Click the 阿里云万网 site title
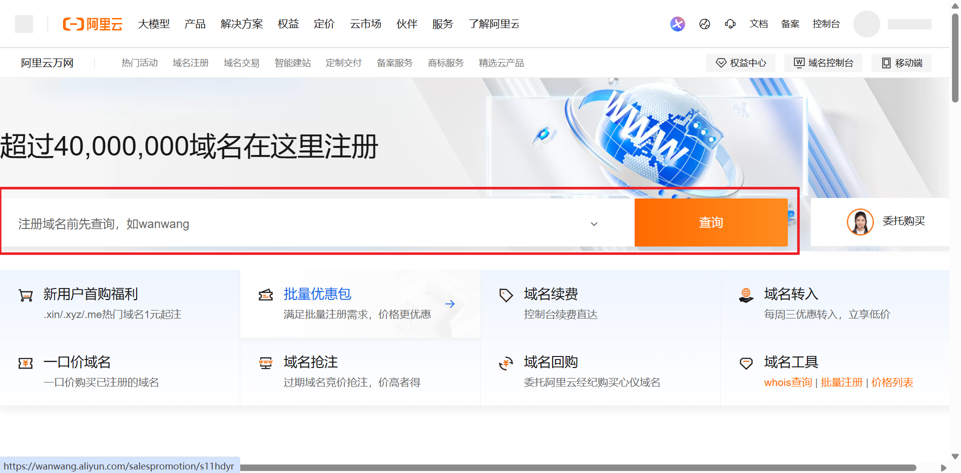The width and height of the screenshot is (961, 473). click(48, 63)
